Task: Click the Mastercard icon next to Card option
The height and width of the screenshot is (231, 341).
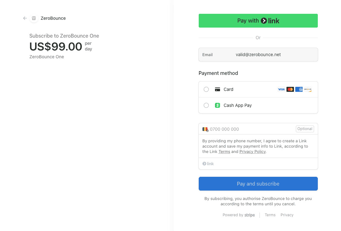Action: (290, 89)
